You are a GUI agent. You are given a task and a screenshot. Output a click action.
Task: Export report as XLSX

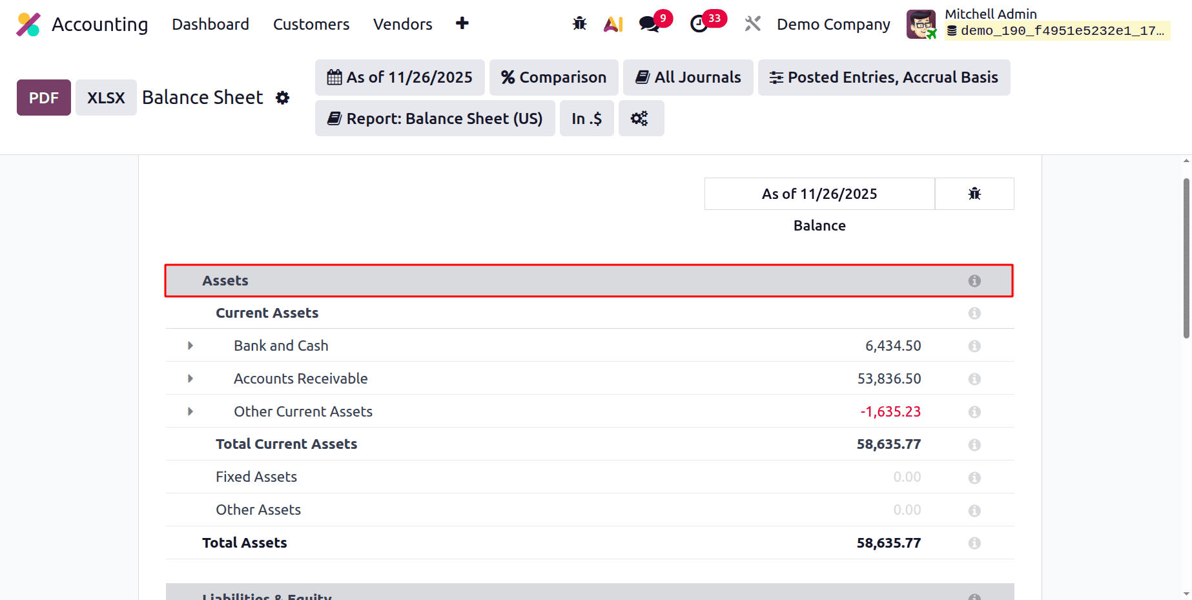click(106, 98)
